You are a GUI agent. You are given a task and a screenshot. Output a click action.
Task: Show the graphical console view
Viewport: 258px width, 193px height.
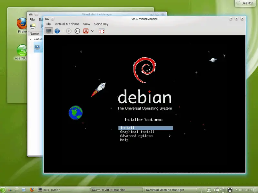coord(49,31)
